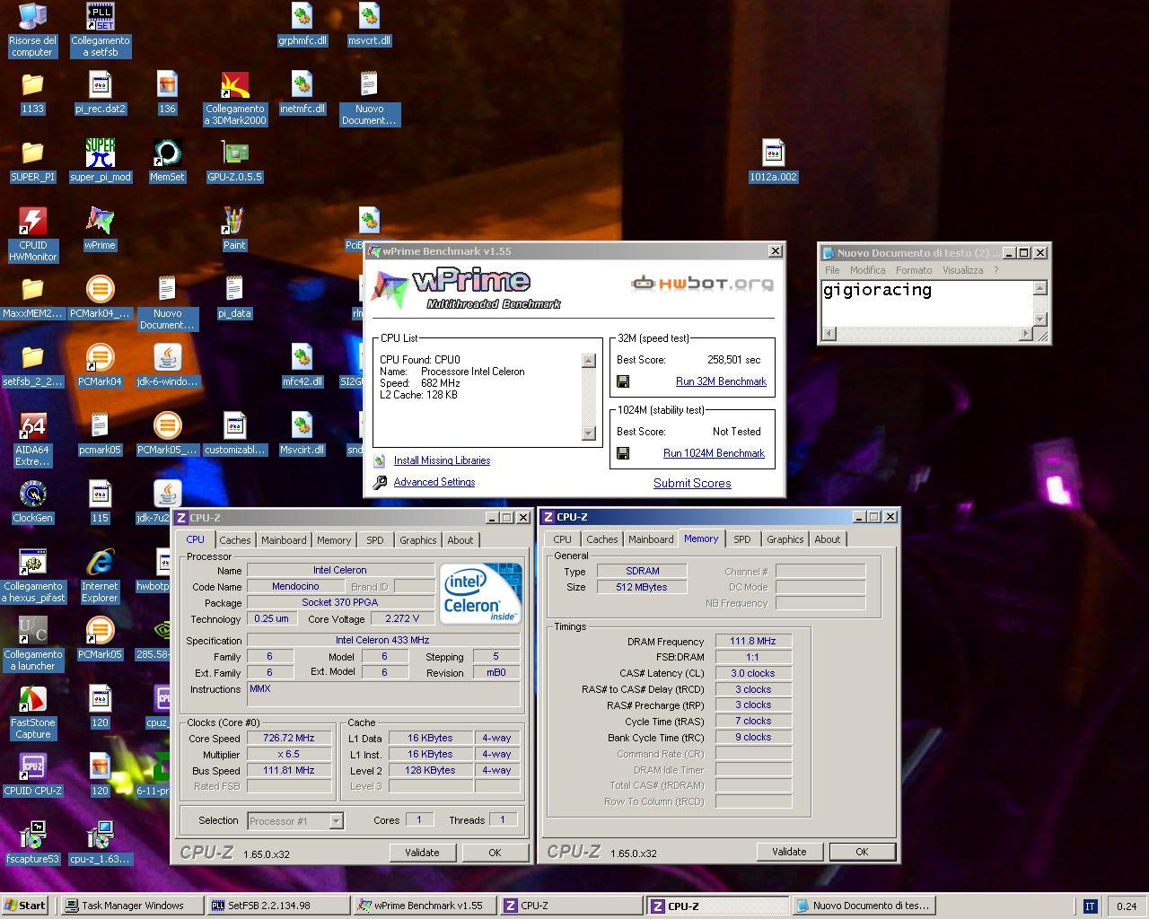Open the Start menu button
This screenshot has width=1149, height=919.
[25, 906]
